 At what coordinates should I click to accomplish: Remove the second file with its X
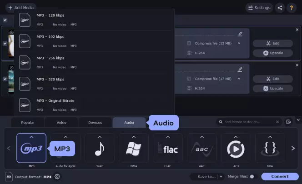click(297, 65)
